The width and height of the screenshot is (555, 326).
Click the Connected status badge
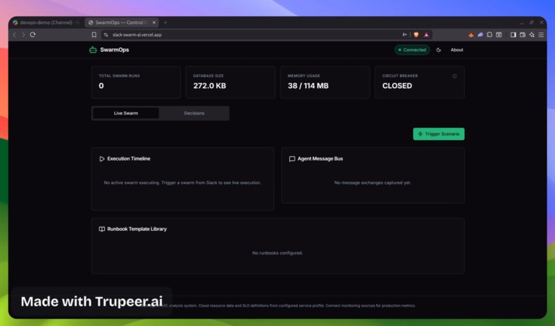coord(412,50)
